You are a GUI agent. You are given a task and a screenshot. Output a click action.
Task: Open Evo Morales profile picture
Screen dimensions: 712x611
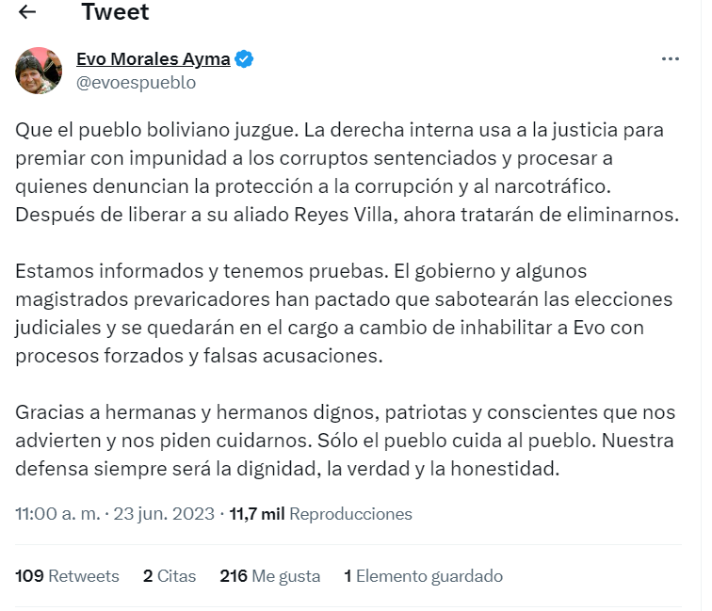[39, 71]
